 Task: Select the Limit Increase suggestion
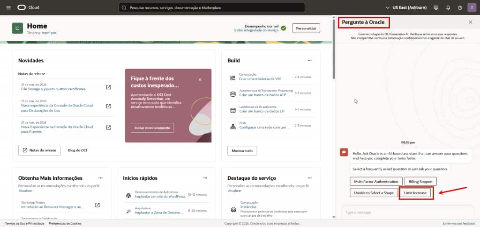tap(415, 193)
